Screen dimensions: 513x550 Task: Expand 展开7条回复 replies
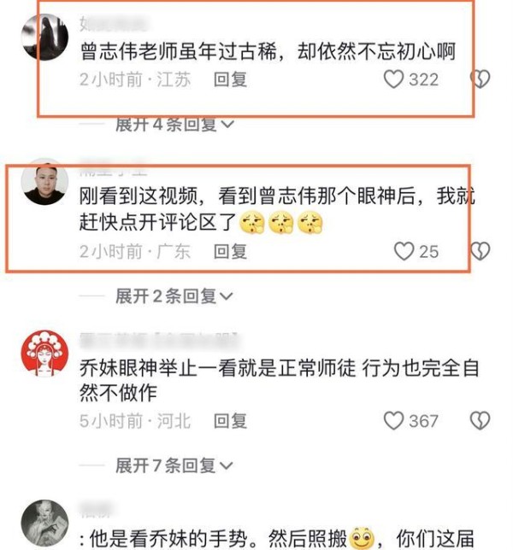tap(174, 465)
